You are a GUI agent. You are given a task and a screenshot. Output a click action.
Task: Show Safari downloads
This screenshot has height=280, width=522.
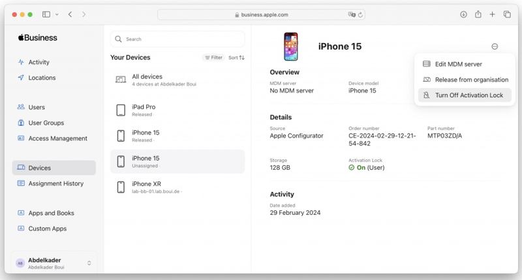coord(463,14)
